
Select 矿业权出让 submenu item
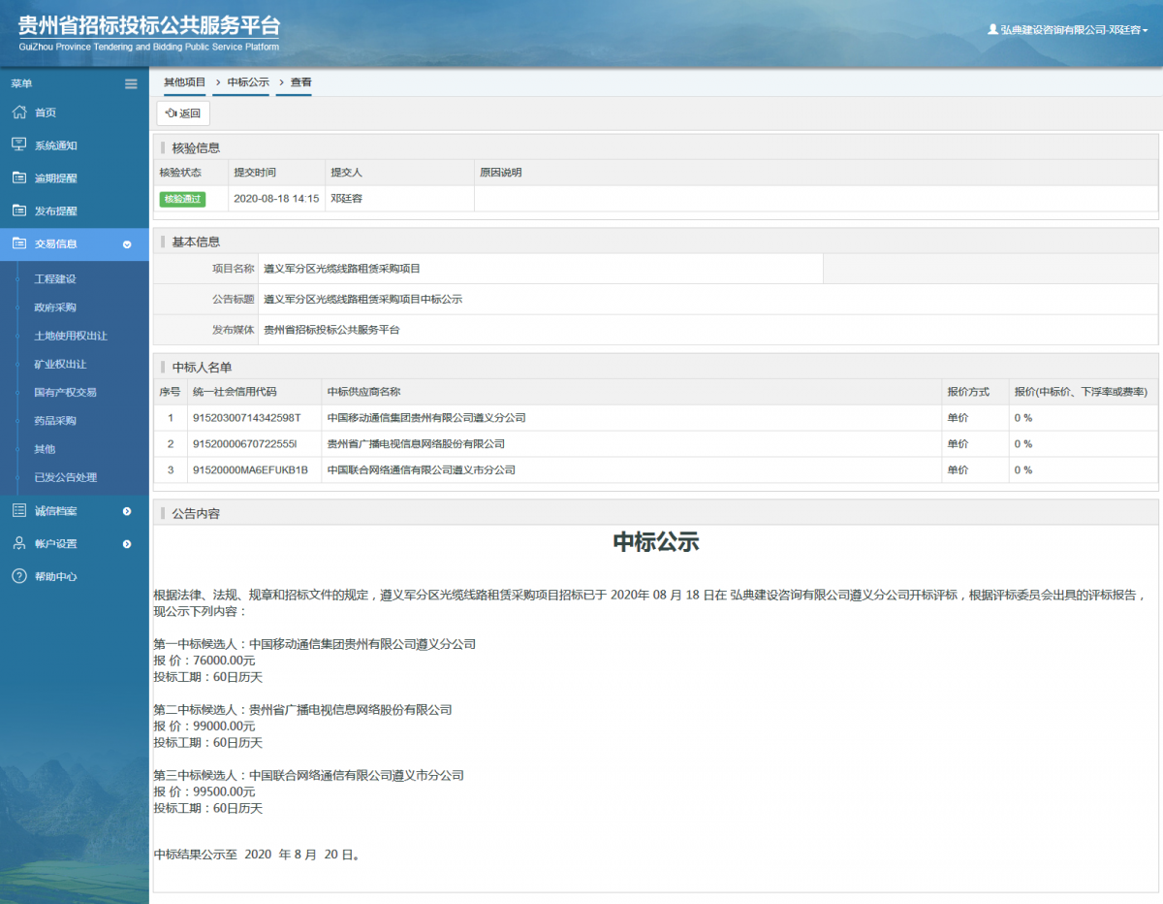[x=60, y=364]
